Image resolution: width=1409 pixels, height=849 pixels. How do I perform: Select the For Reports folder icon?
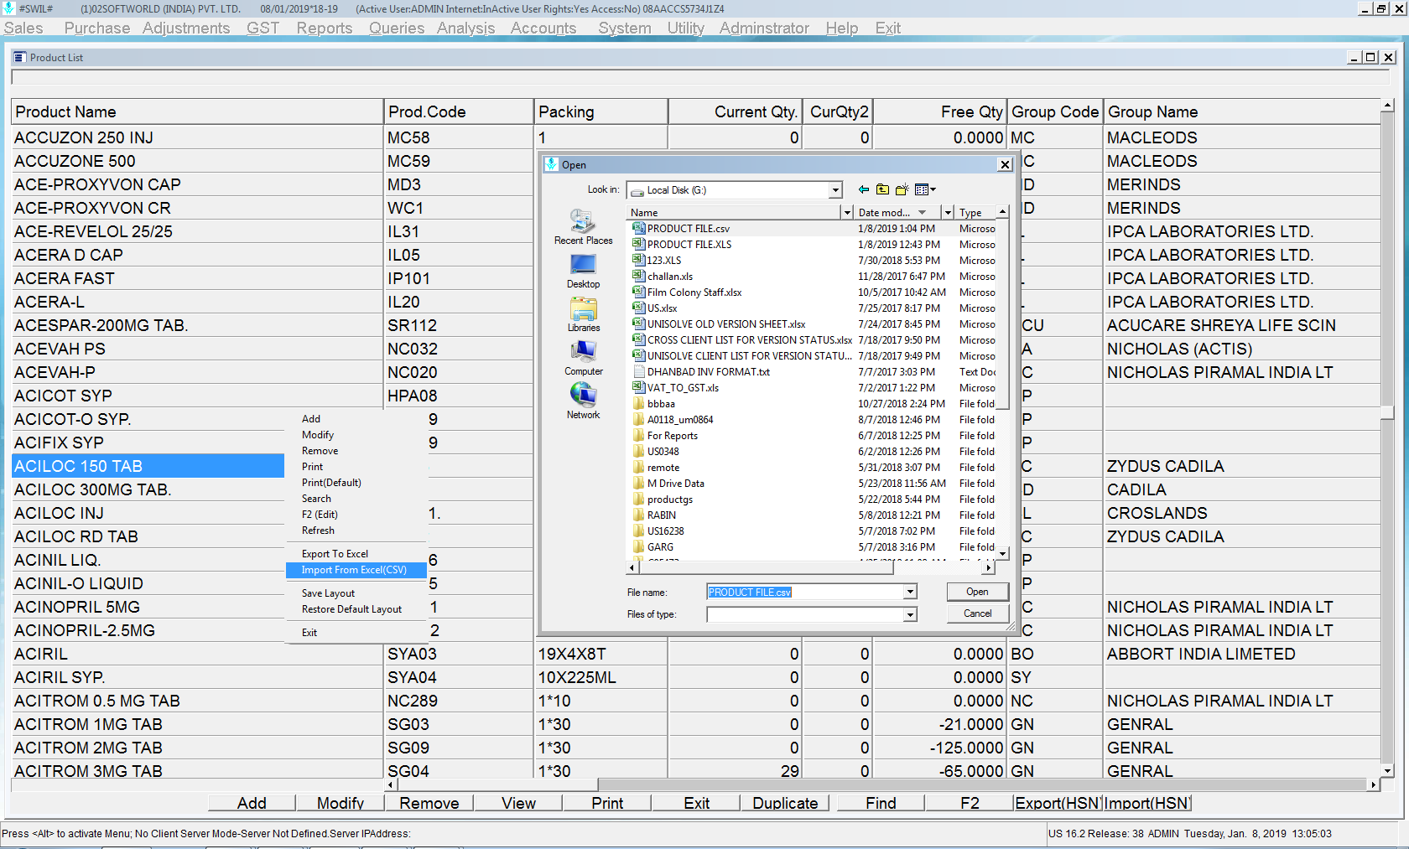[x=638, y=435]
